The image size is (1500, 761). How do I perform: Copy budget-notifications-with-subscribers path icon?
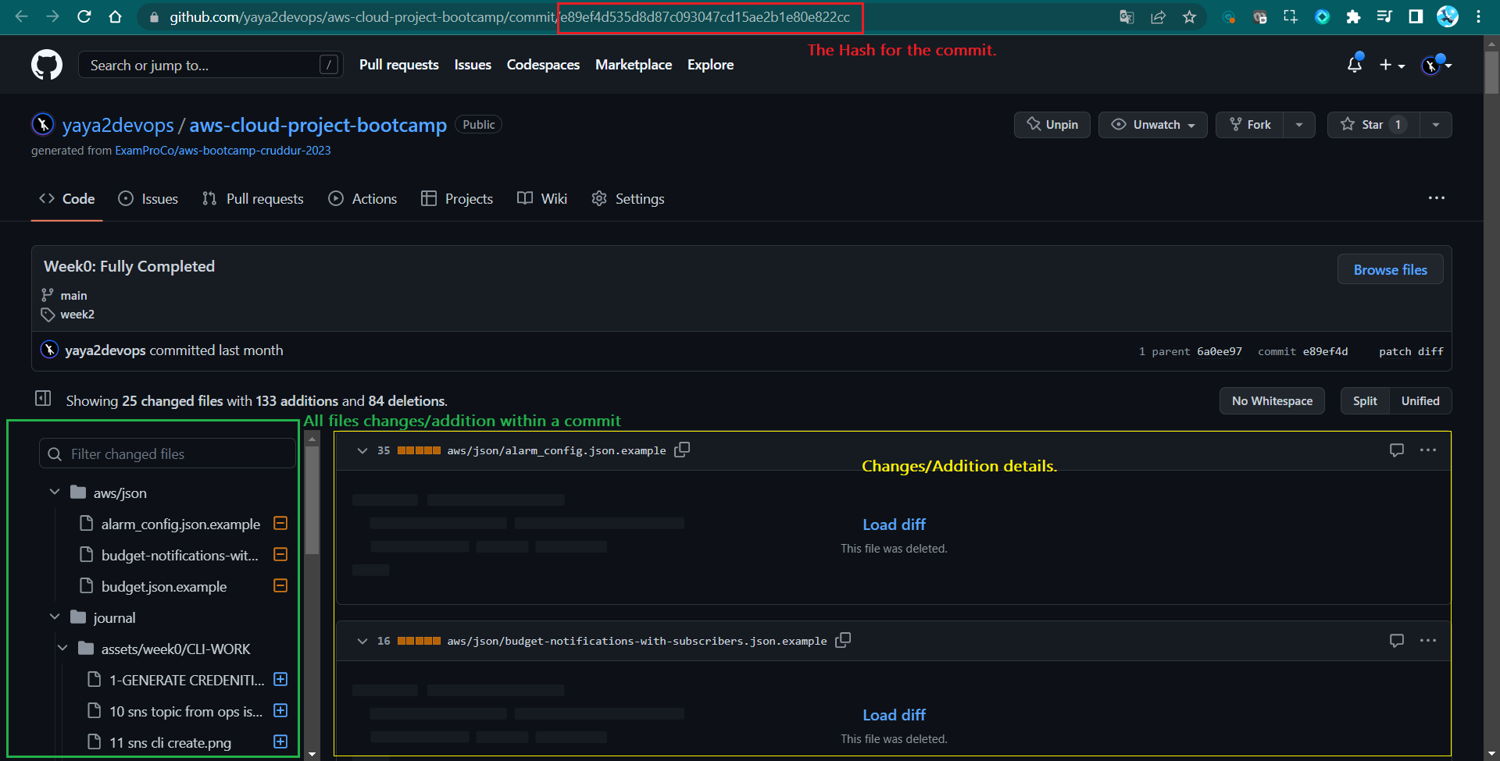click(843, 640)
